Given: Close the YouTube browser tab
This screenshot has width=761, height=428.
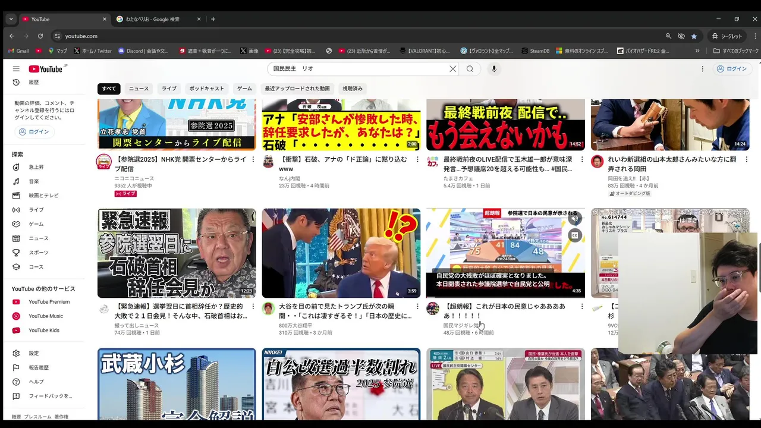Looking at the screenshot, I should click(104, 19).
